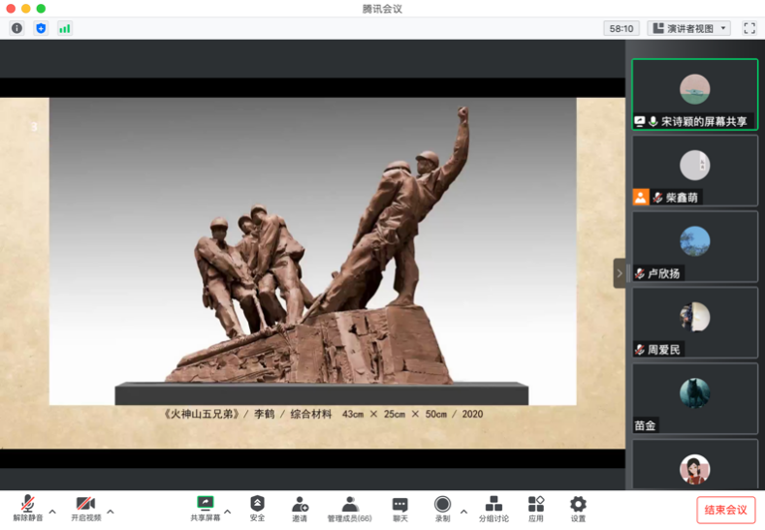Click the orange host icon beside 柴鑫萌
This screenshot has width=765, height=530.
(641, 197)
